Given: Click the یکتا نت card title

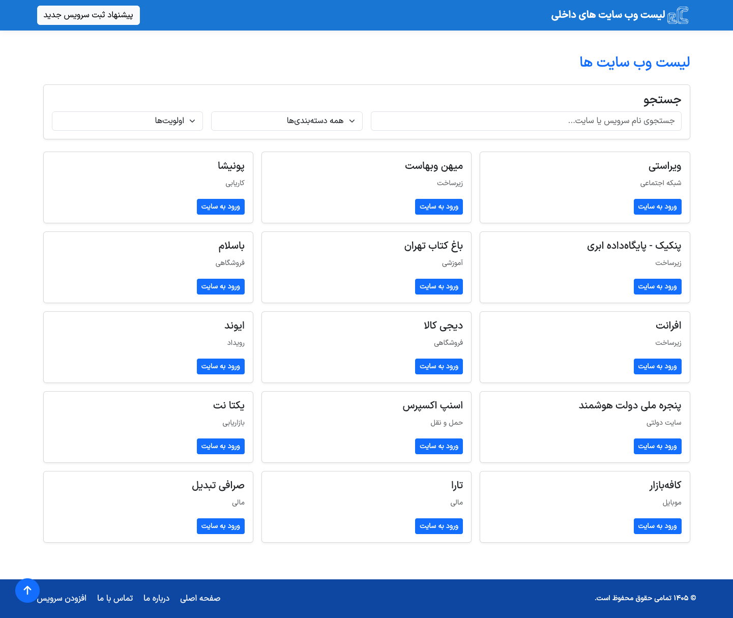Looking at the screenshot, I should pos(229,405).
